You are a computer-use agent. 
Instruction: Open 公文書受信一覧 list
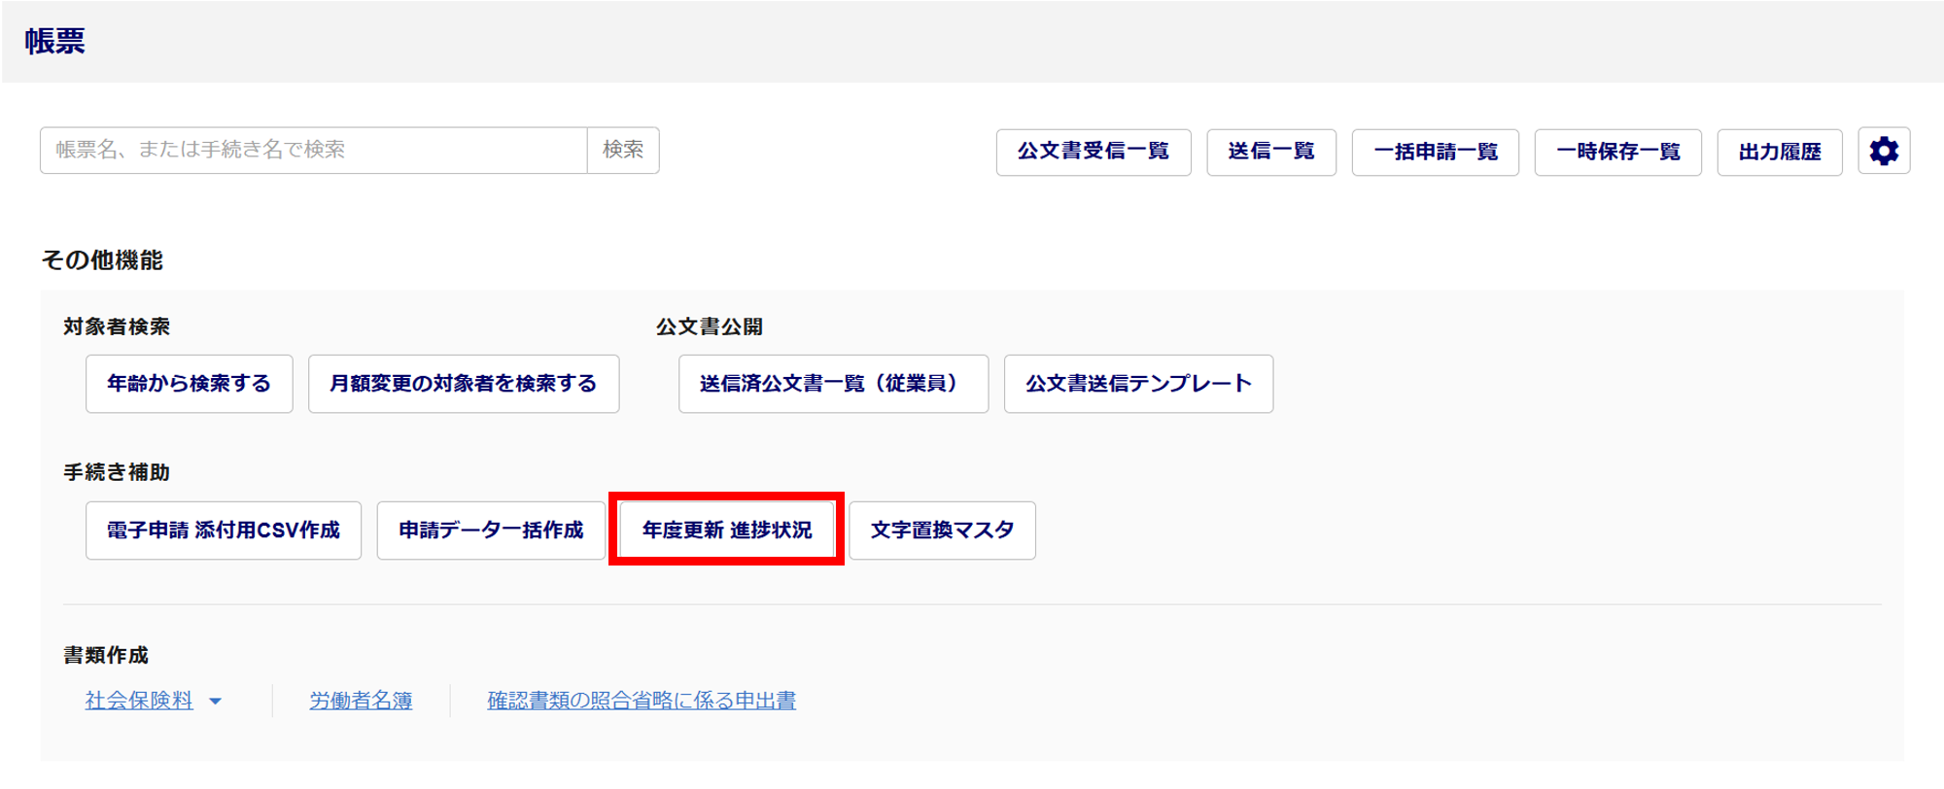[1093, 152]
